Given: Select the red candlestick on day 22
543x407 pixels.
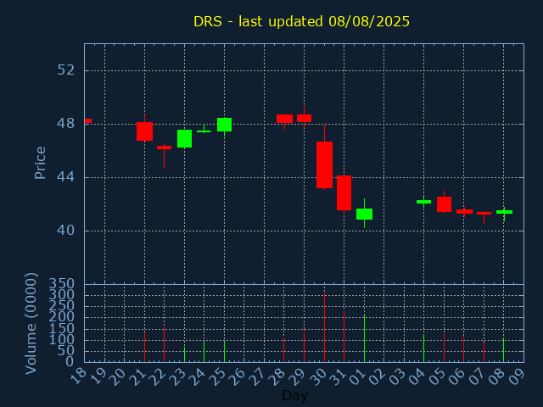Looking at the screenshot, I should point(164,148).
